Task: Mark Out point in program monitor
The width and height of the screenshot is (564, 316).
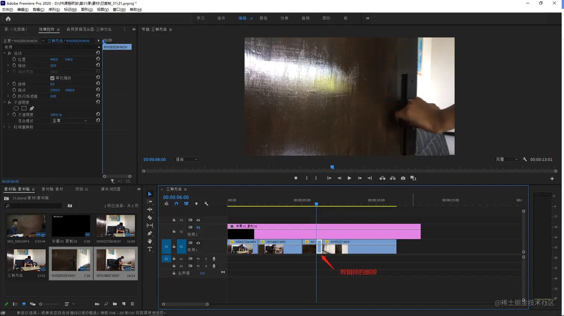Action: [x=316, y=178]
